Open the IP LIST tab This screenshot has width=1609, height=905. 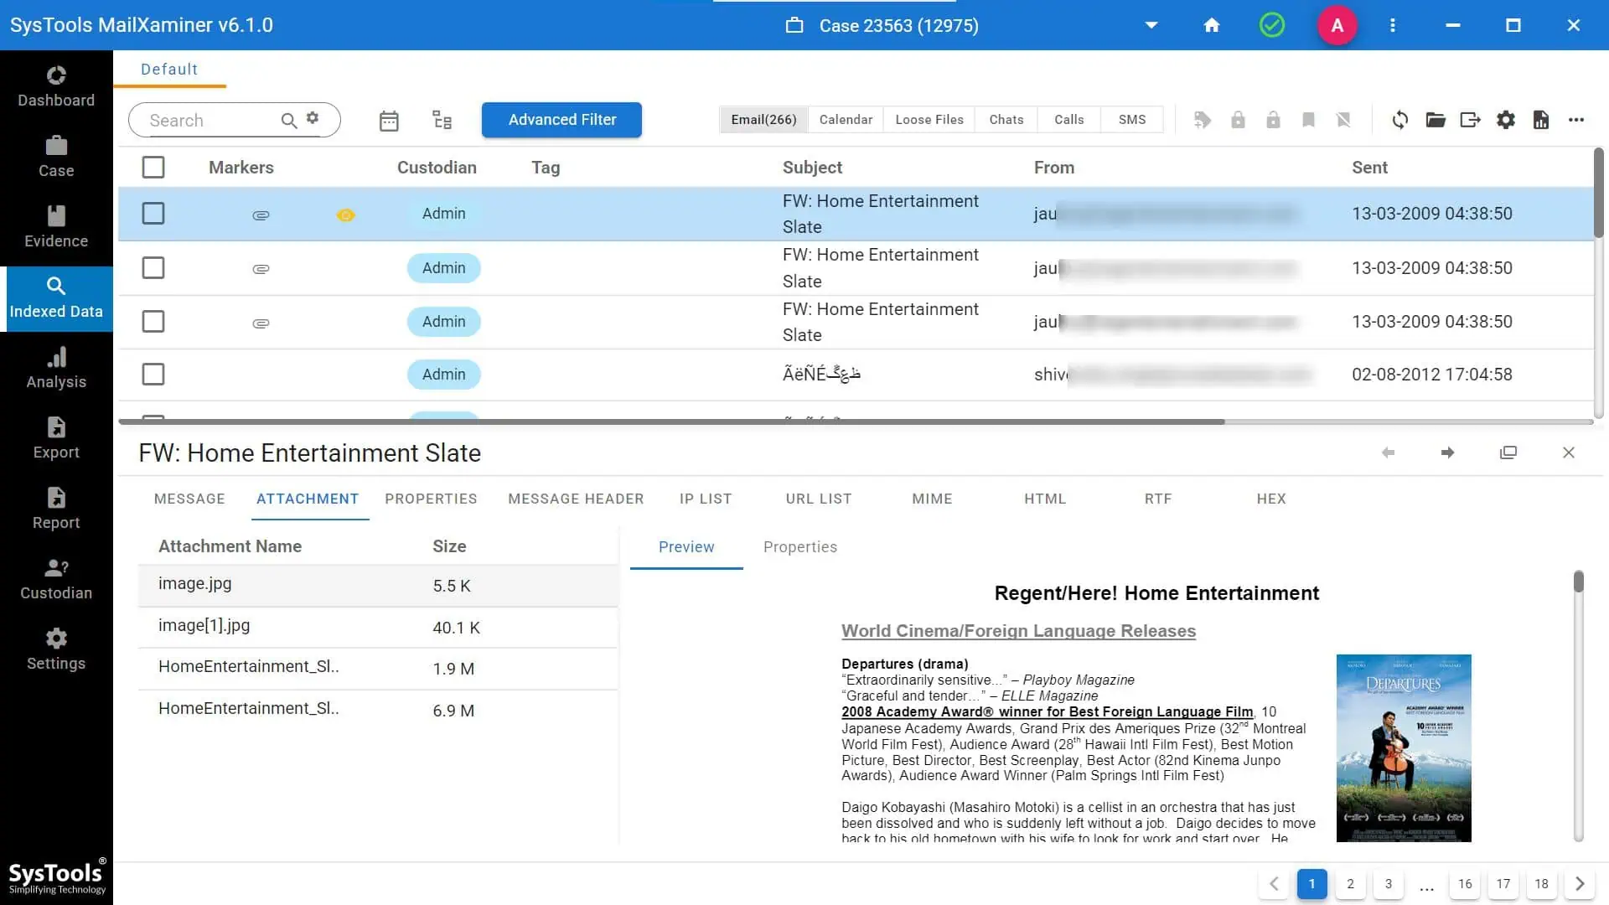click(x=706, y=499)
